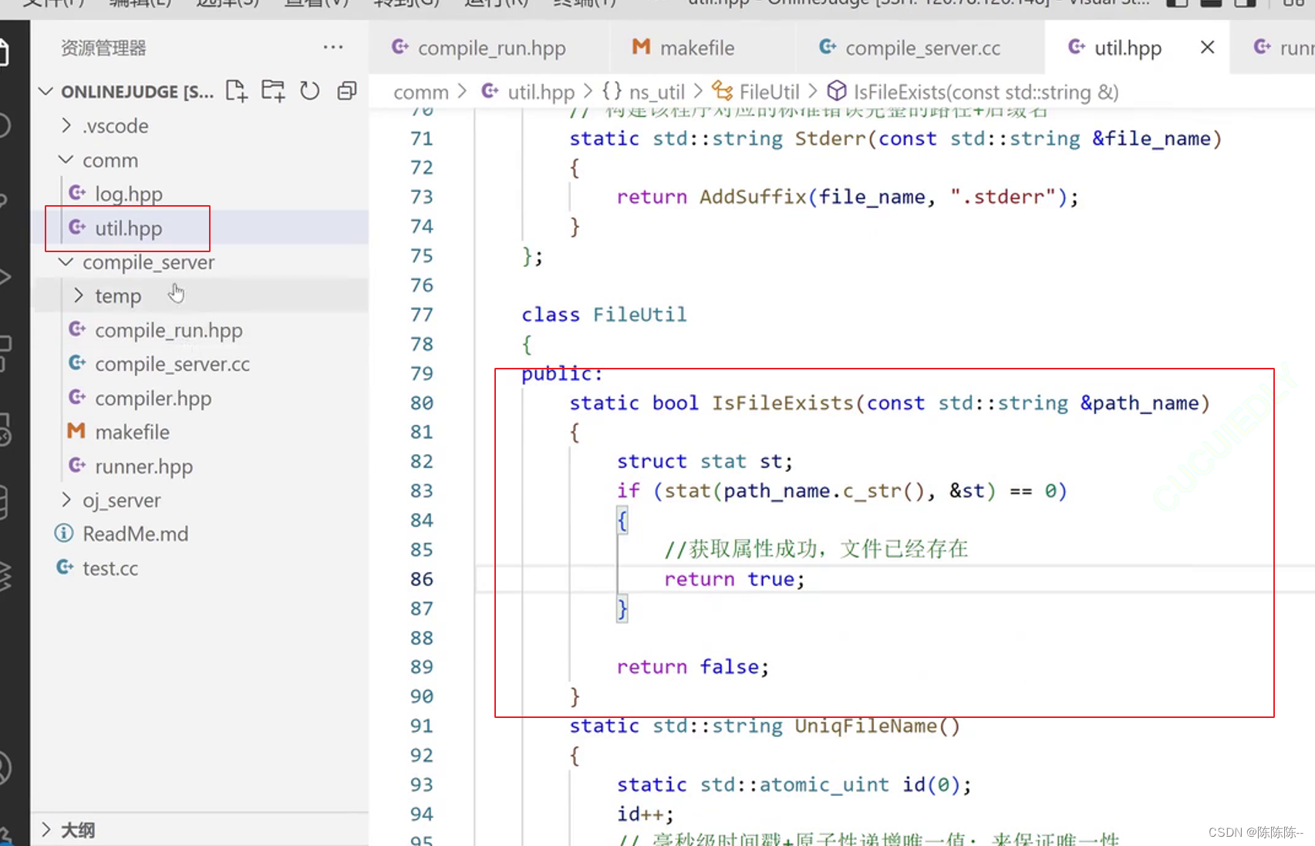
Task: Refresh the explorer tree
Action: 309,91
